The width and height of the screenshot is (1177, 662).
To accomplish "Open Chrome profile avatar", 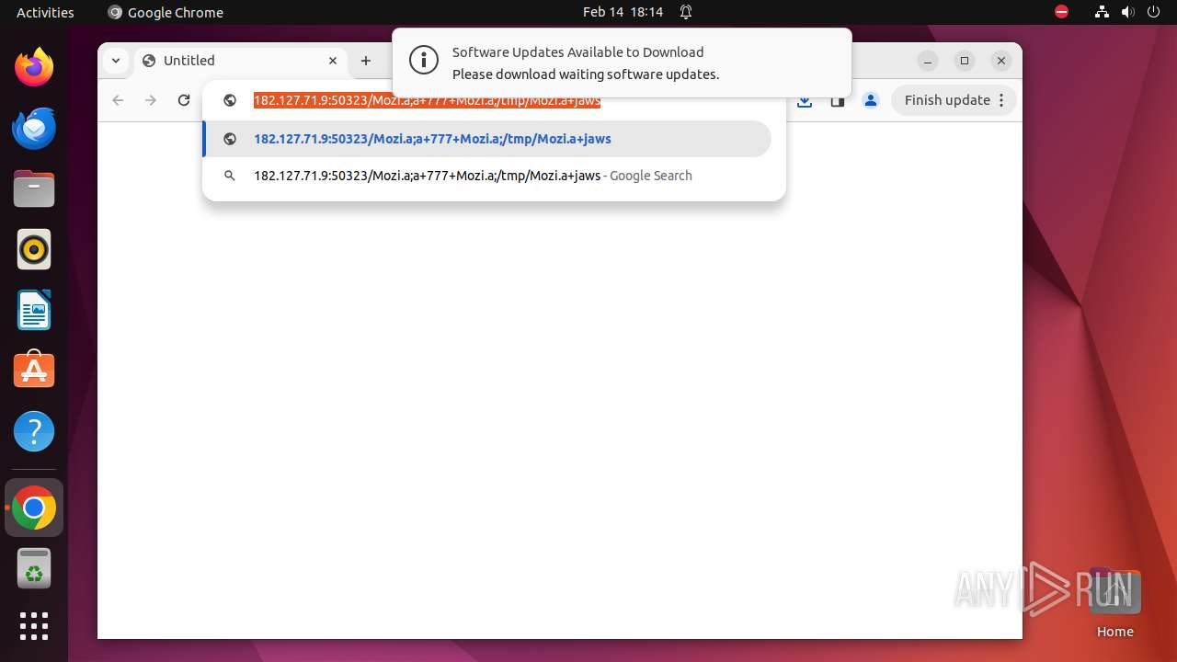I will 871,100.
